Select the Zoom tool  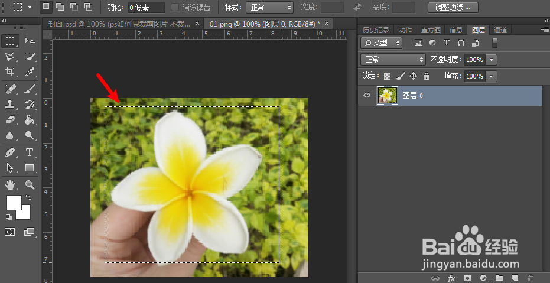[30, 184]
